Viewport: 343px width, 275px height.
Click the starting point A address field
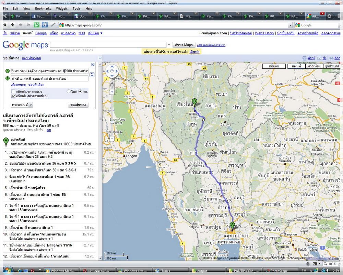click(x=49, y=71)
